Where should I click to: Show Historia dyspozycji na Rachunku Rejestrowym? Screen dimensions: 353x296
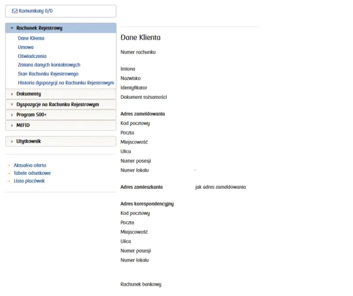tap(66, 83)
